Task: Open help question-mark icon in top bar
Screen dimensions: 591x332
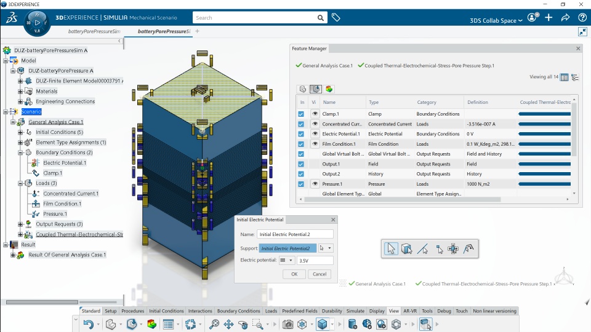Action: pyautogui.click(x=582, y=17)
